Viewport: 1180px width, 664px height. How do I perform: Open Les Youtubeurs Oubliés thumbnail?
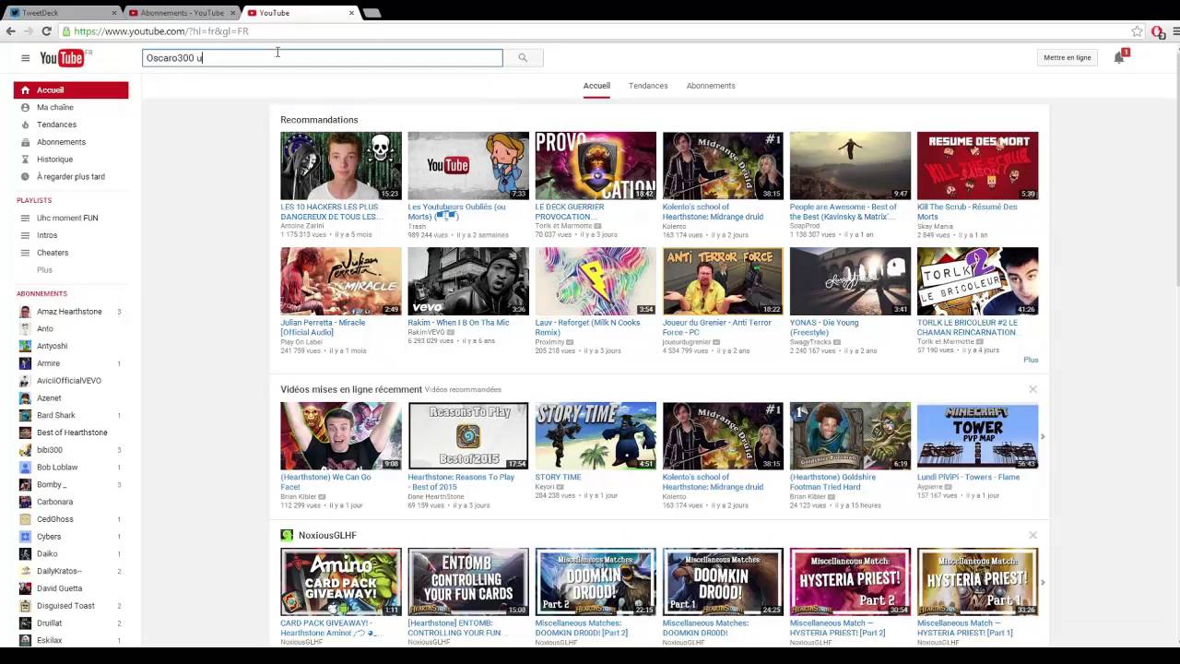click(x=468, y=165)
